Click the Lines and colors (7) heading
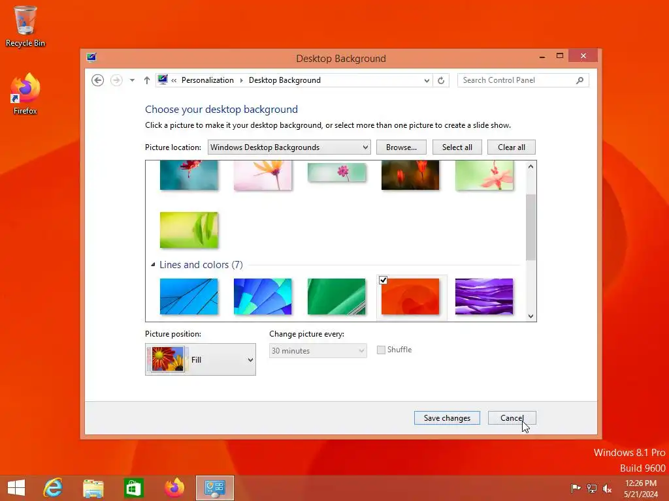The height and width of the screenshot is (501, 669). [201, 265]
